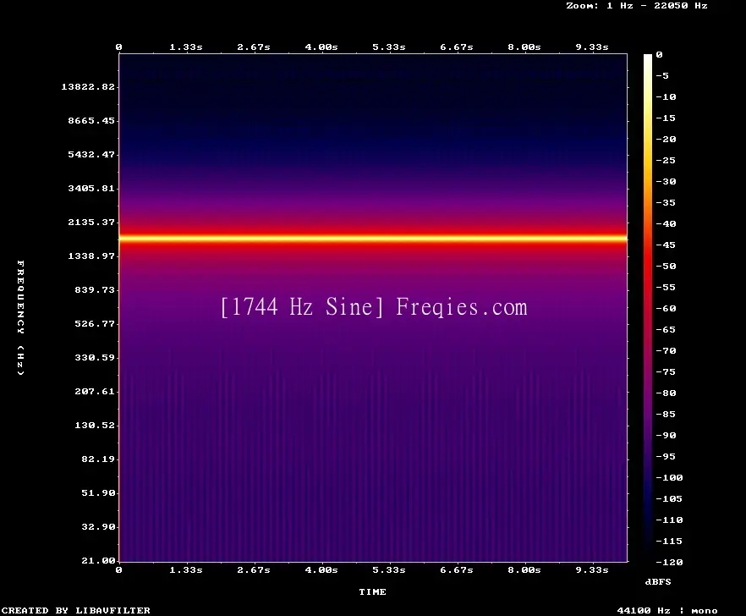Screen dimensions: 746x616
Task: Click the -45 value on the dB scale
Action: [666, 245]
